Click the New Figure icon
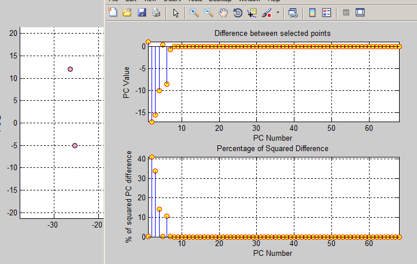Screen dimensions: 417x264 [113, 12]
